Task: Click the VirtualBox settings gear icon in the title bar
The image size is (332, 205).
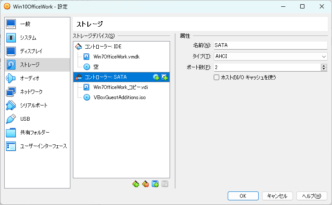Action: (7, 6)
